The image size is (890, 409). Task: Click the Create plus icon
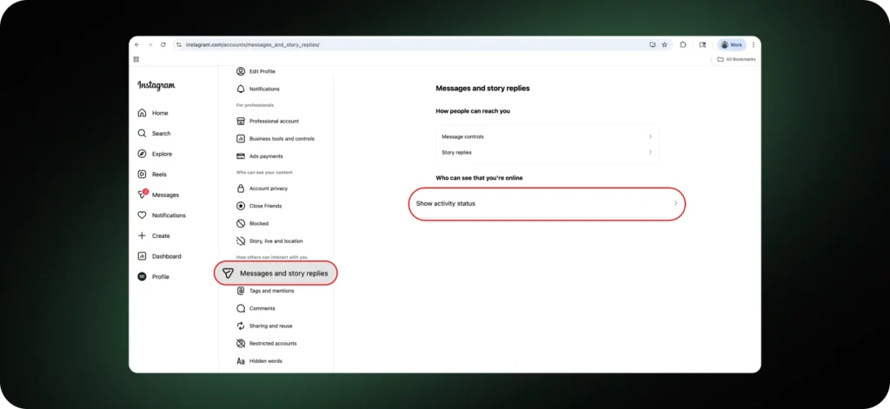[142, 236]
